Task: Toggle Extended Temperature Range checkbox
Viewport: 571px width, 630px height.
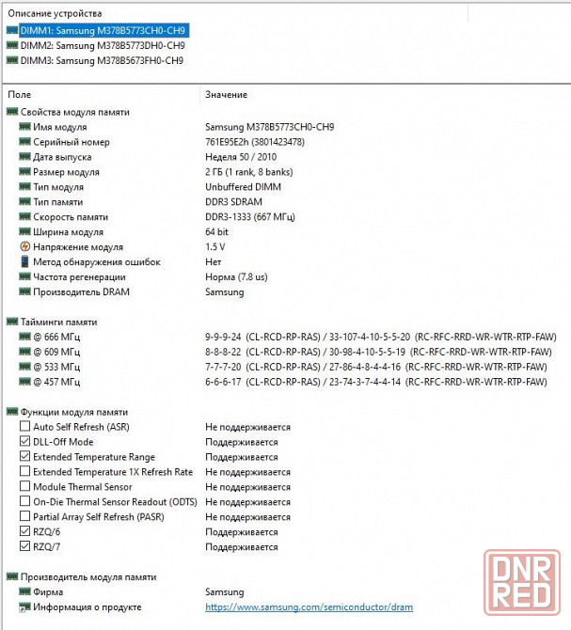Action: (24, 456)
